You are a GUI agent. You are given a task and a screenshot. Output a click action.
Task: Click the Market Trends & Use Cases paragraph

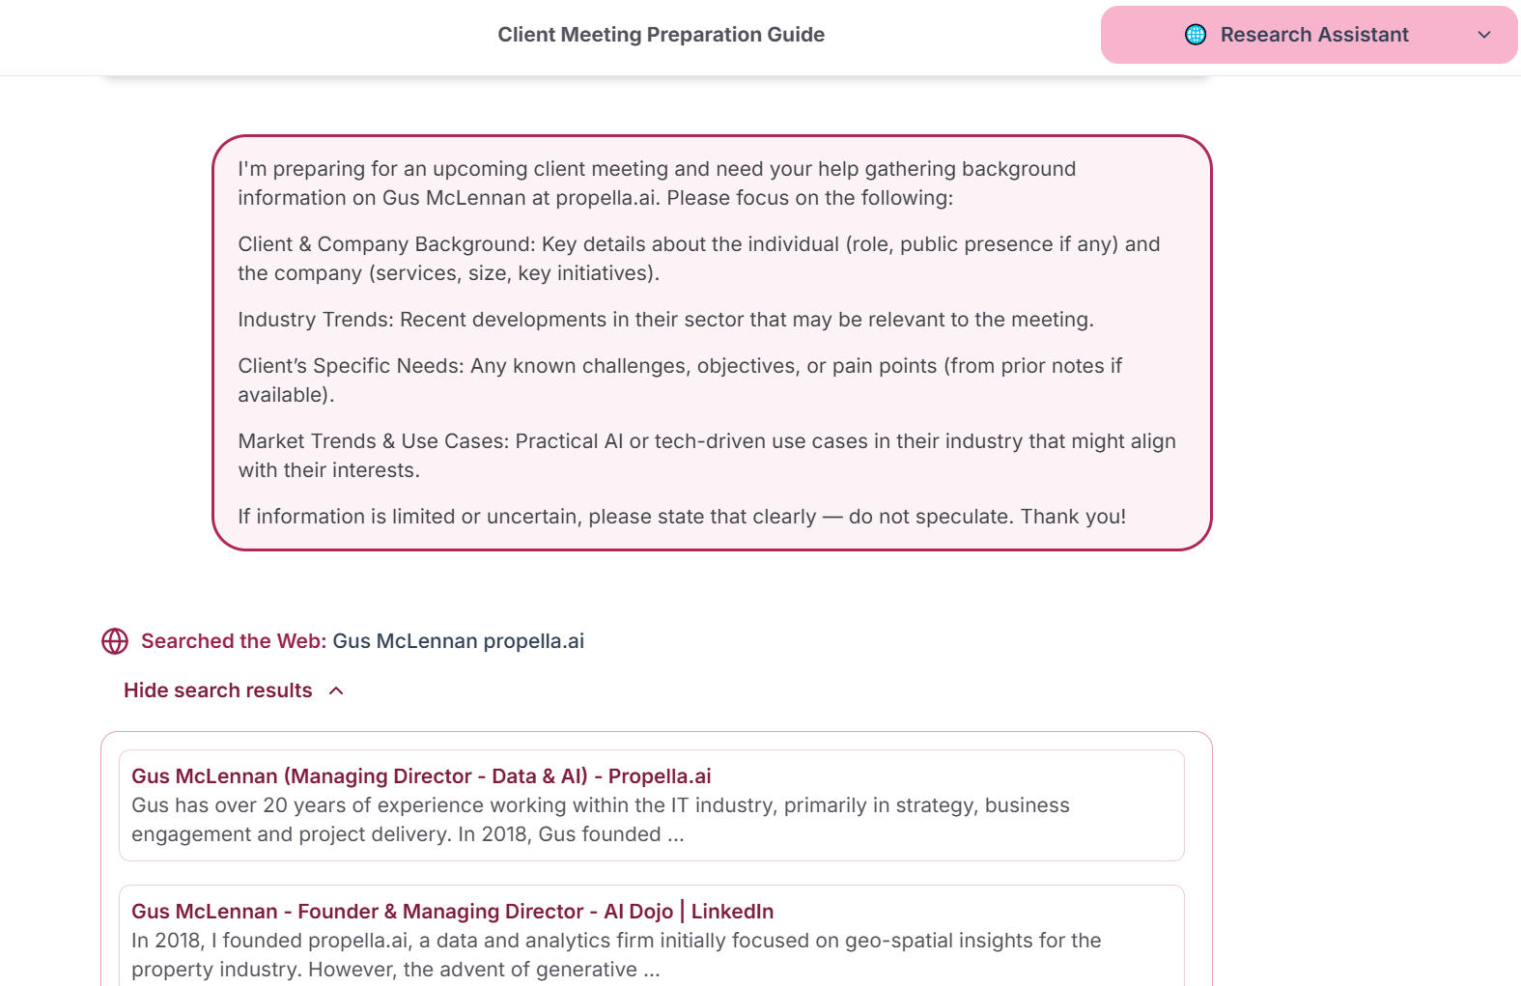pyautogui.click(x=707, y=456)
